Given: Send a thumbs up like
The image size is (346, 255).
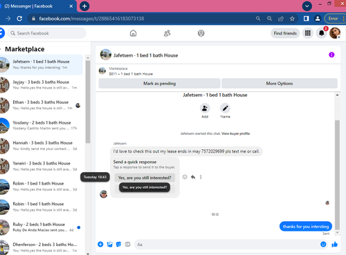Looking at the screenshot, I should point(334,244).
